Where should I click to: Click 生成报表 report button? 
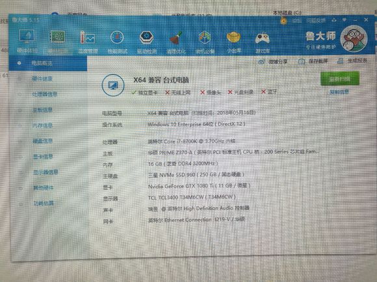click(352, 61)
